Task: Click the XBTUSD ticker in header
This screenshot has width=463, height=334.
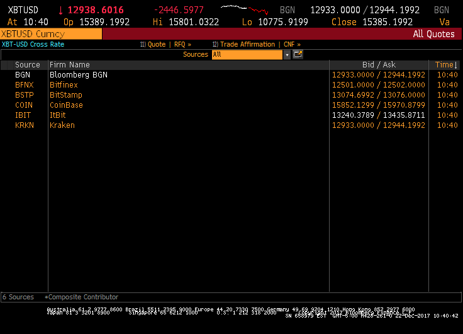Action: point(23,10)
